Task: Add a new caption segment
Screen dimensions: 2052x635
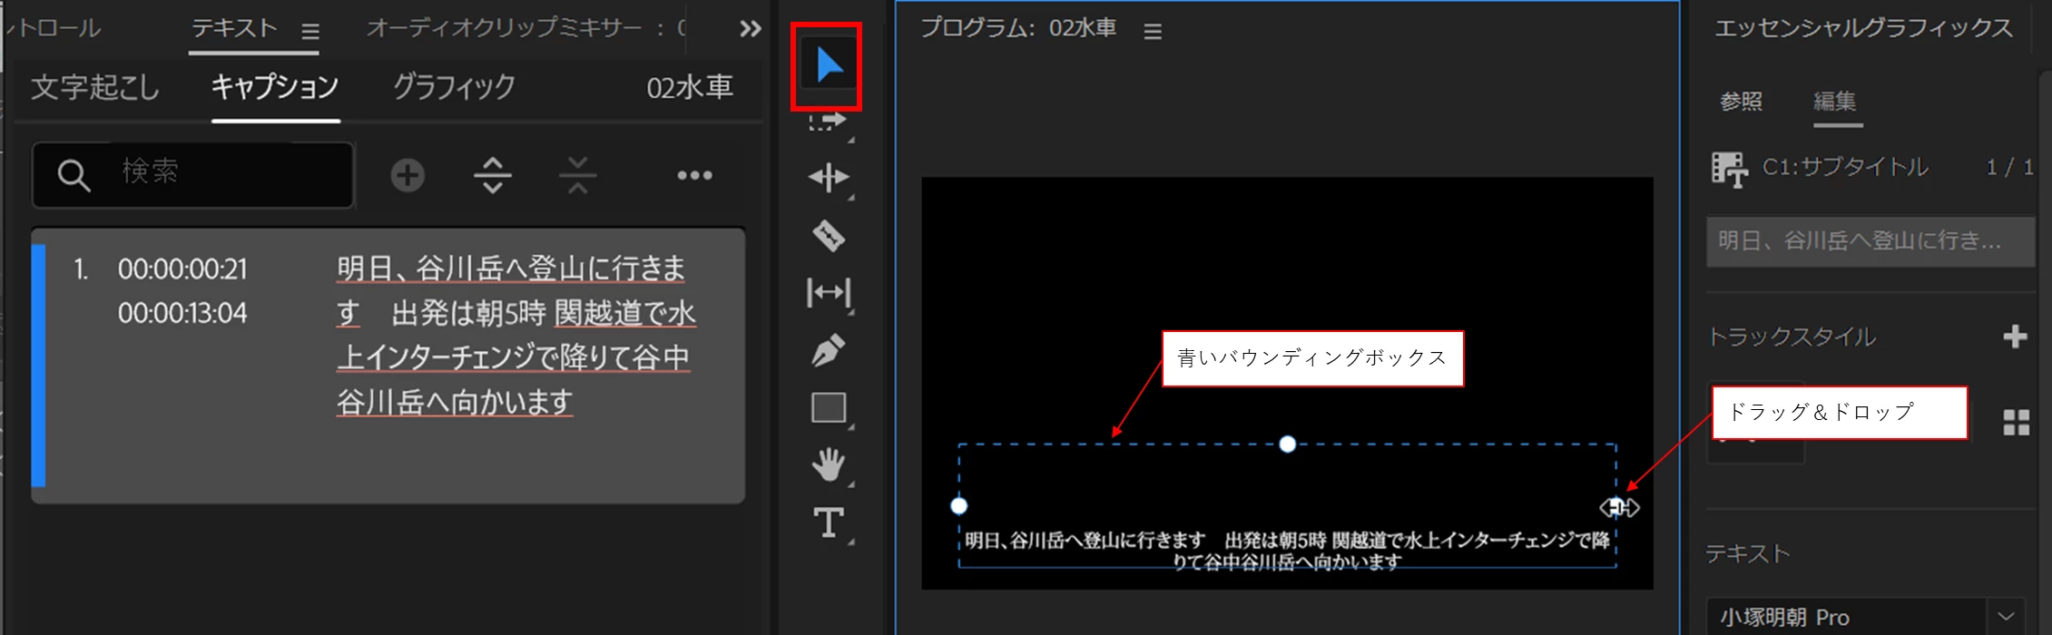Action: (407, 175)
